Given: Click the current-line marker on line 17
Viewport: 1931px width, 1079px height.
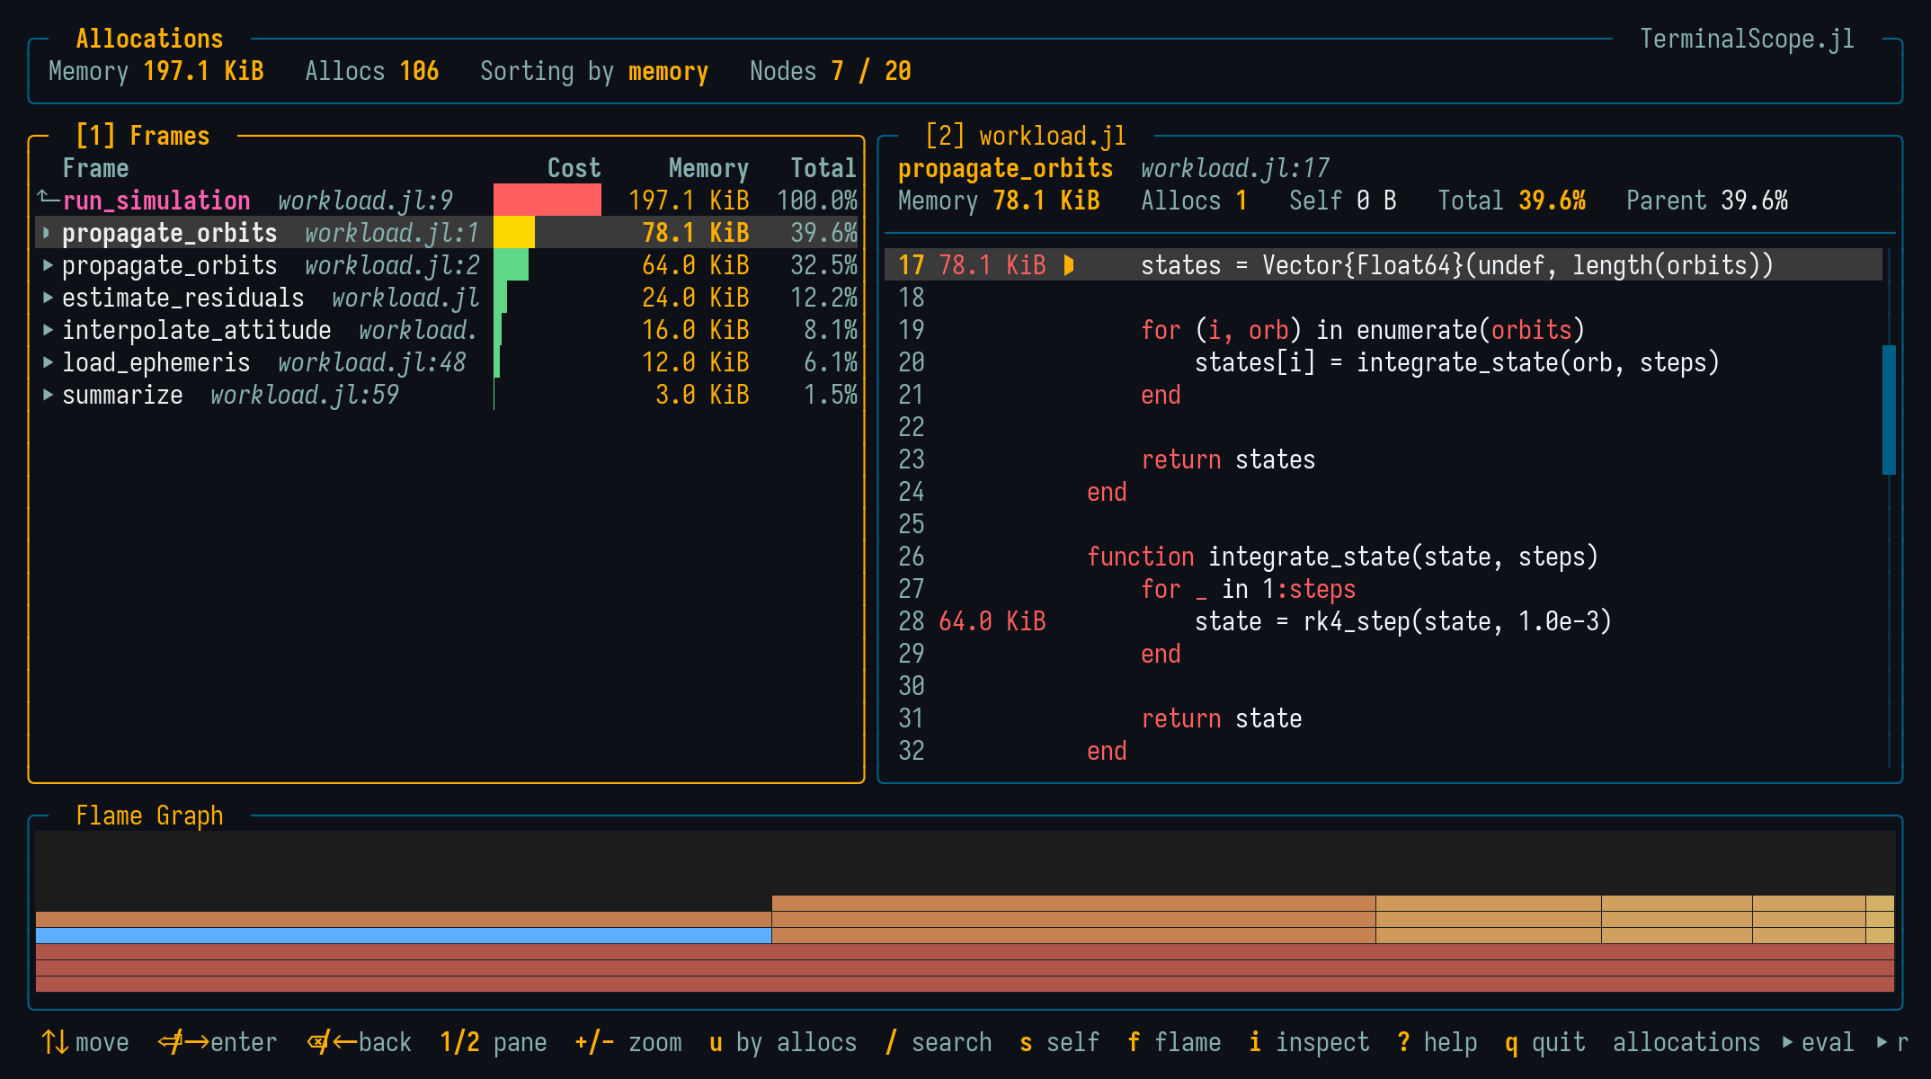Looking at the screenshot, I should (x=1069, y=265).
